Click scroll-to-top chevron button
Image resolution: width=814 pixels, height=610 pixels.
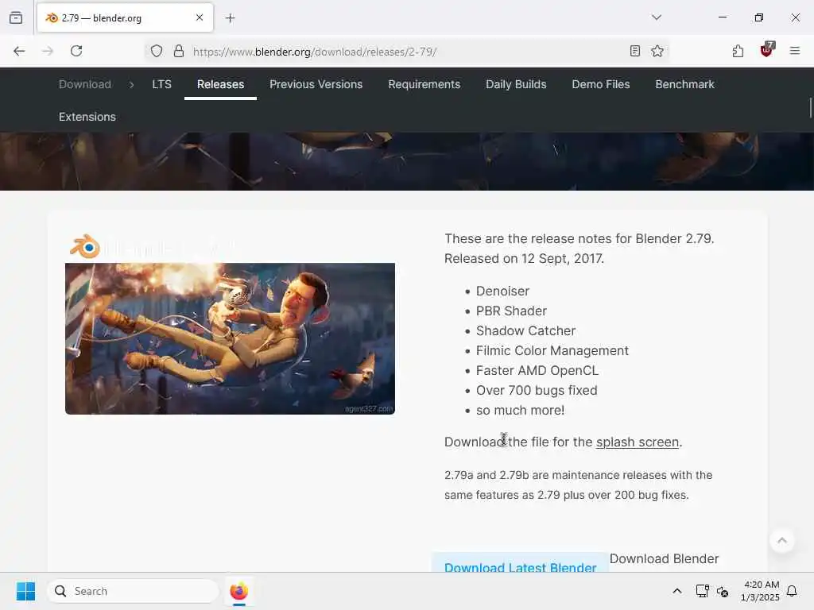(782, 540)
